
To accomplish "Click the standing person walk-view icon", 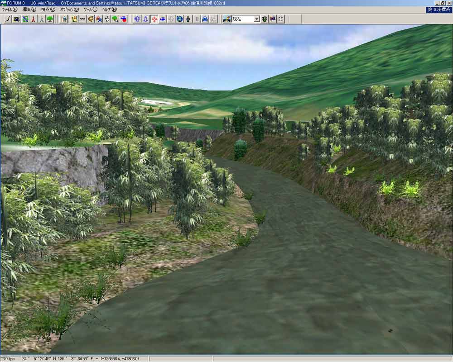I will point(188,19).
